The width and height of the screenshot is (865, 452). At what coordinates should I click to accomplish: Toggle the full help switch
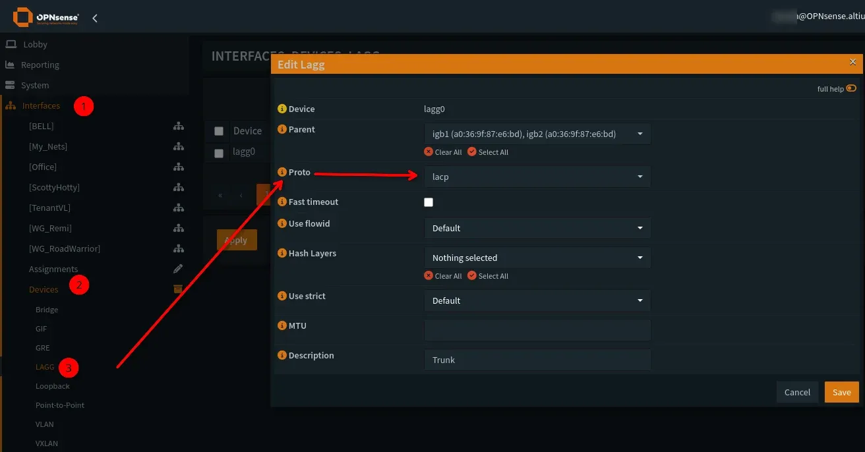point(851,88)
